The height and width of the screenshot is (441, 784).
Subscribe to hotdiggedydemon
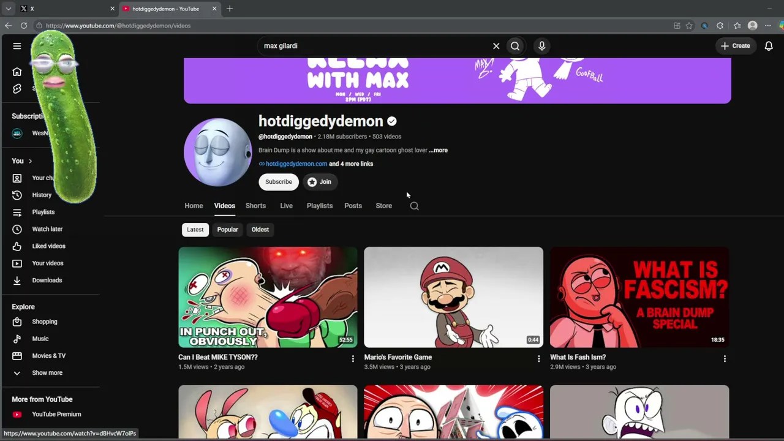279,182
